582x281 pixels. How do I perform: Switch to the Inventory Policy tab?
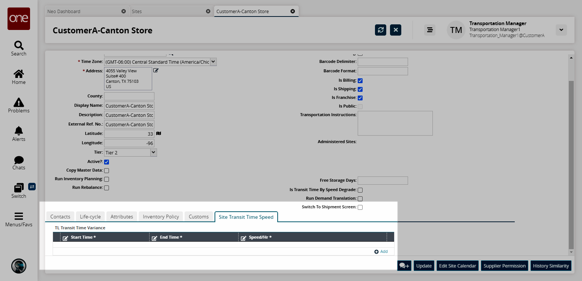(161, 217)
